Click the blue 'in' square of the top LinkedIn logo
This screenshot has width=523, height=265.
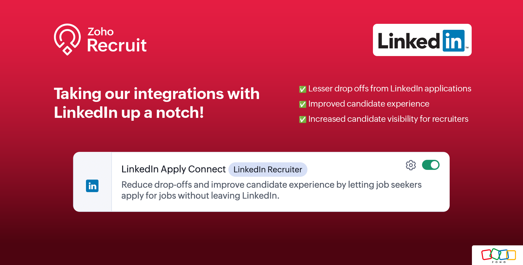click(x=453, y=41)
